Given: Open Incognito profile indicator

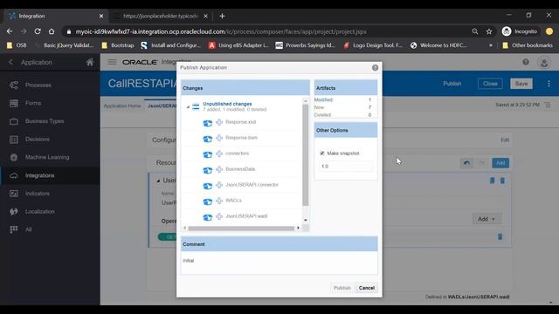Looking at the screenshot, I should point(520,31).
